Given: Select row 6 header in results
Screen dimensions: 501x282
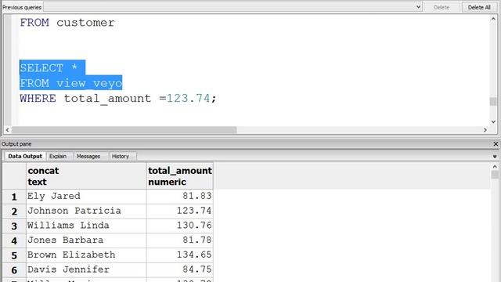Looking at the screenshot, I should coord(14,270).
